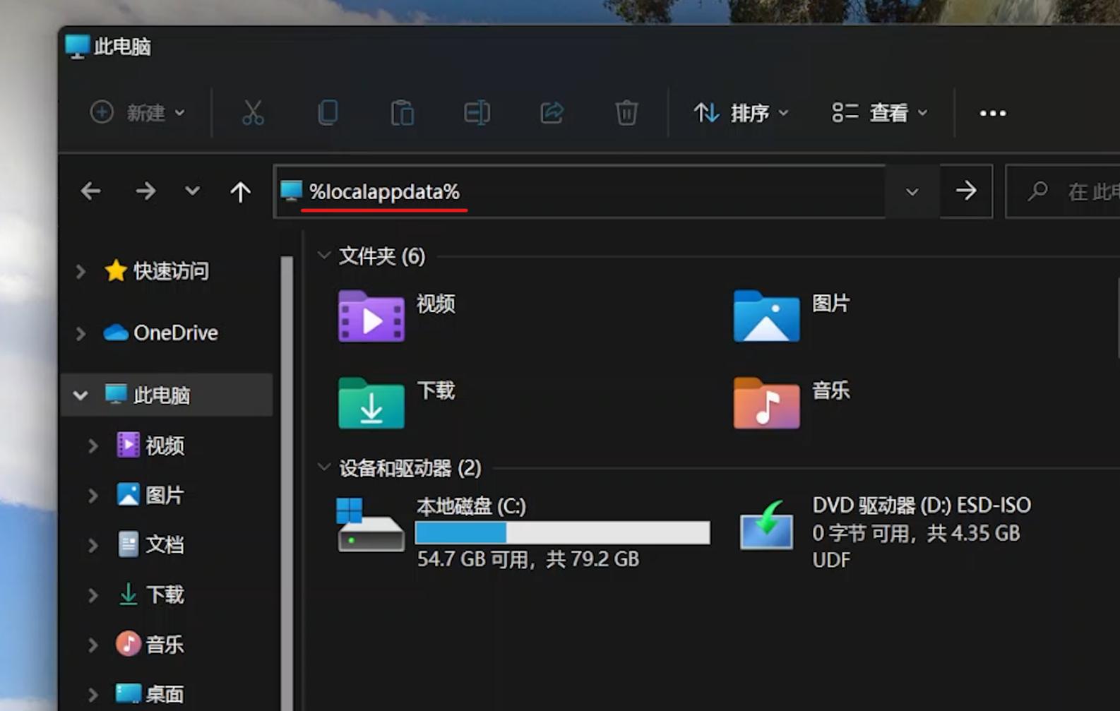
Task: Select 本地磁盘 (C:) drive
Action: click(x=523, y=532)
